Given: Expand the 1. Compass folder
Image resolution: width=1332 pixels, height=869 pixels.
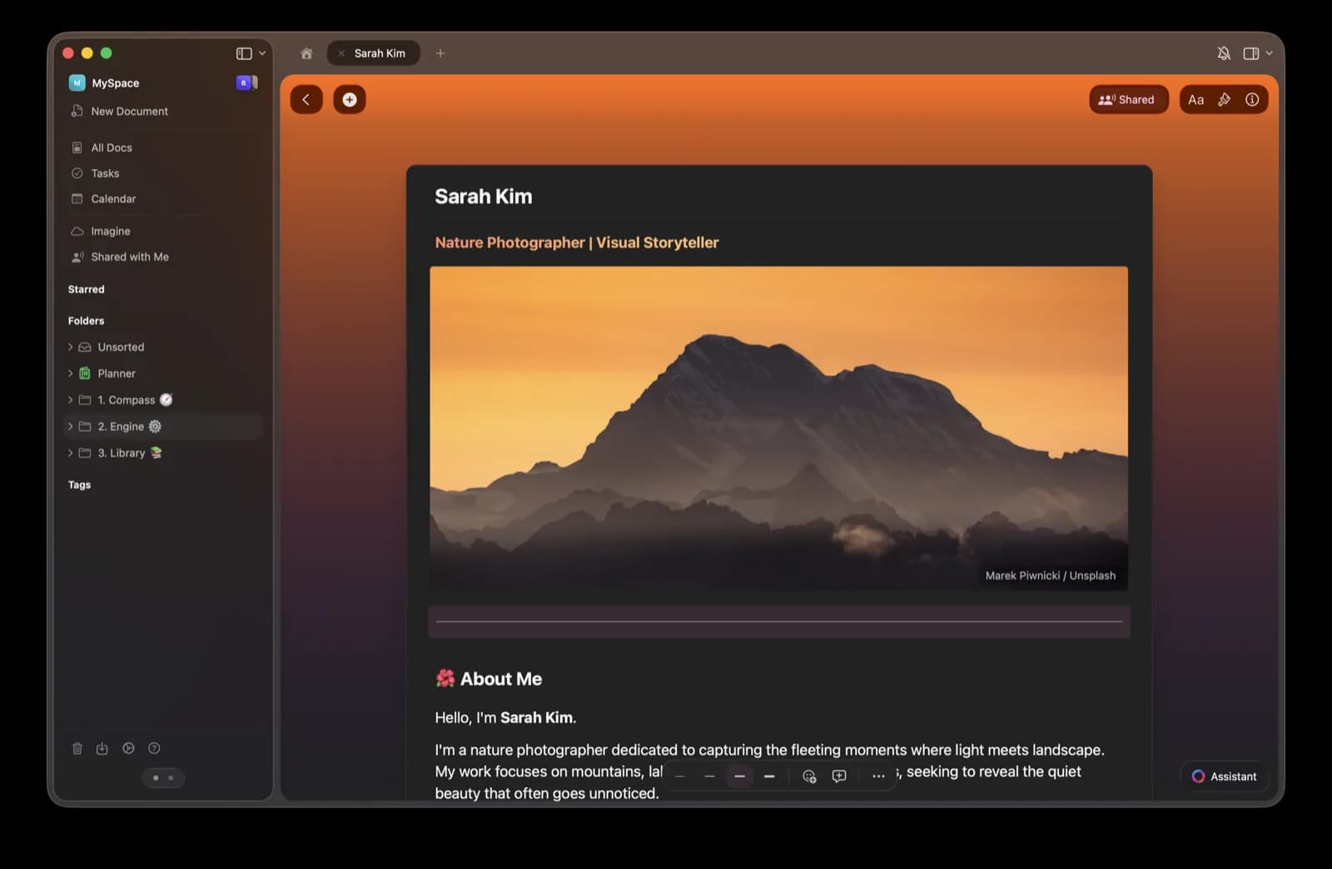Looking at the screenshot, I should (x=70, y=400).
